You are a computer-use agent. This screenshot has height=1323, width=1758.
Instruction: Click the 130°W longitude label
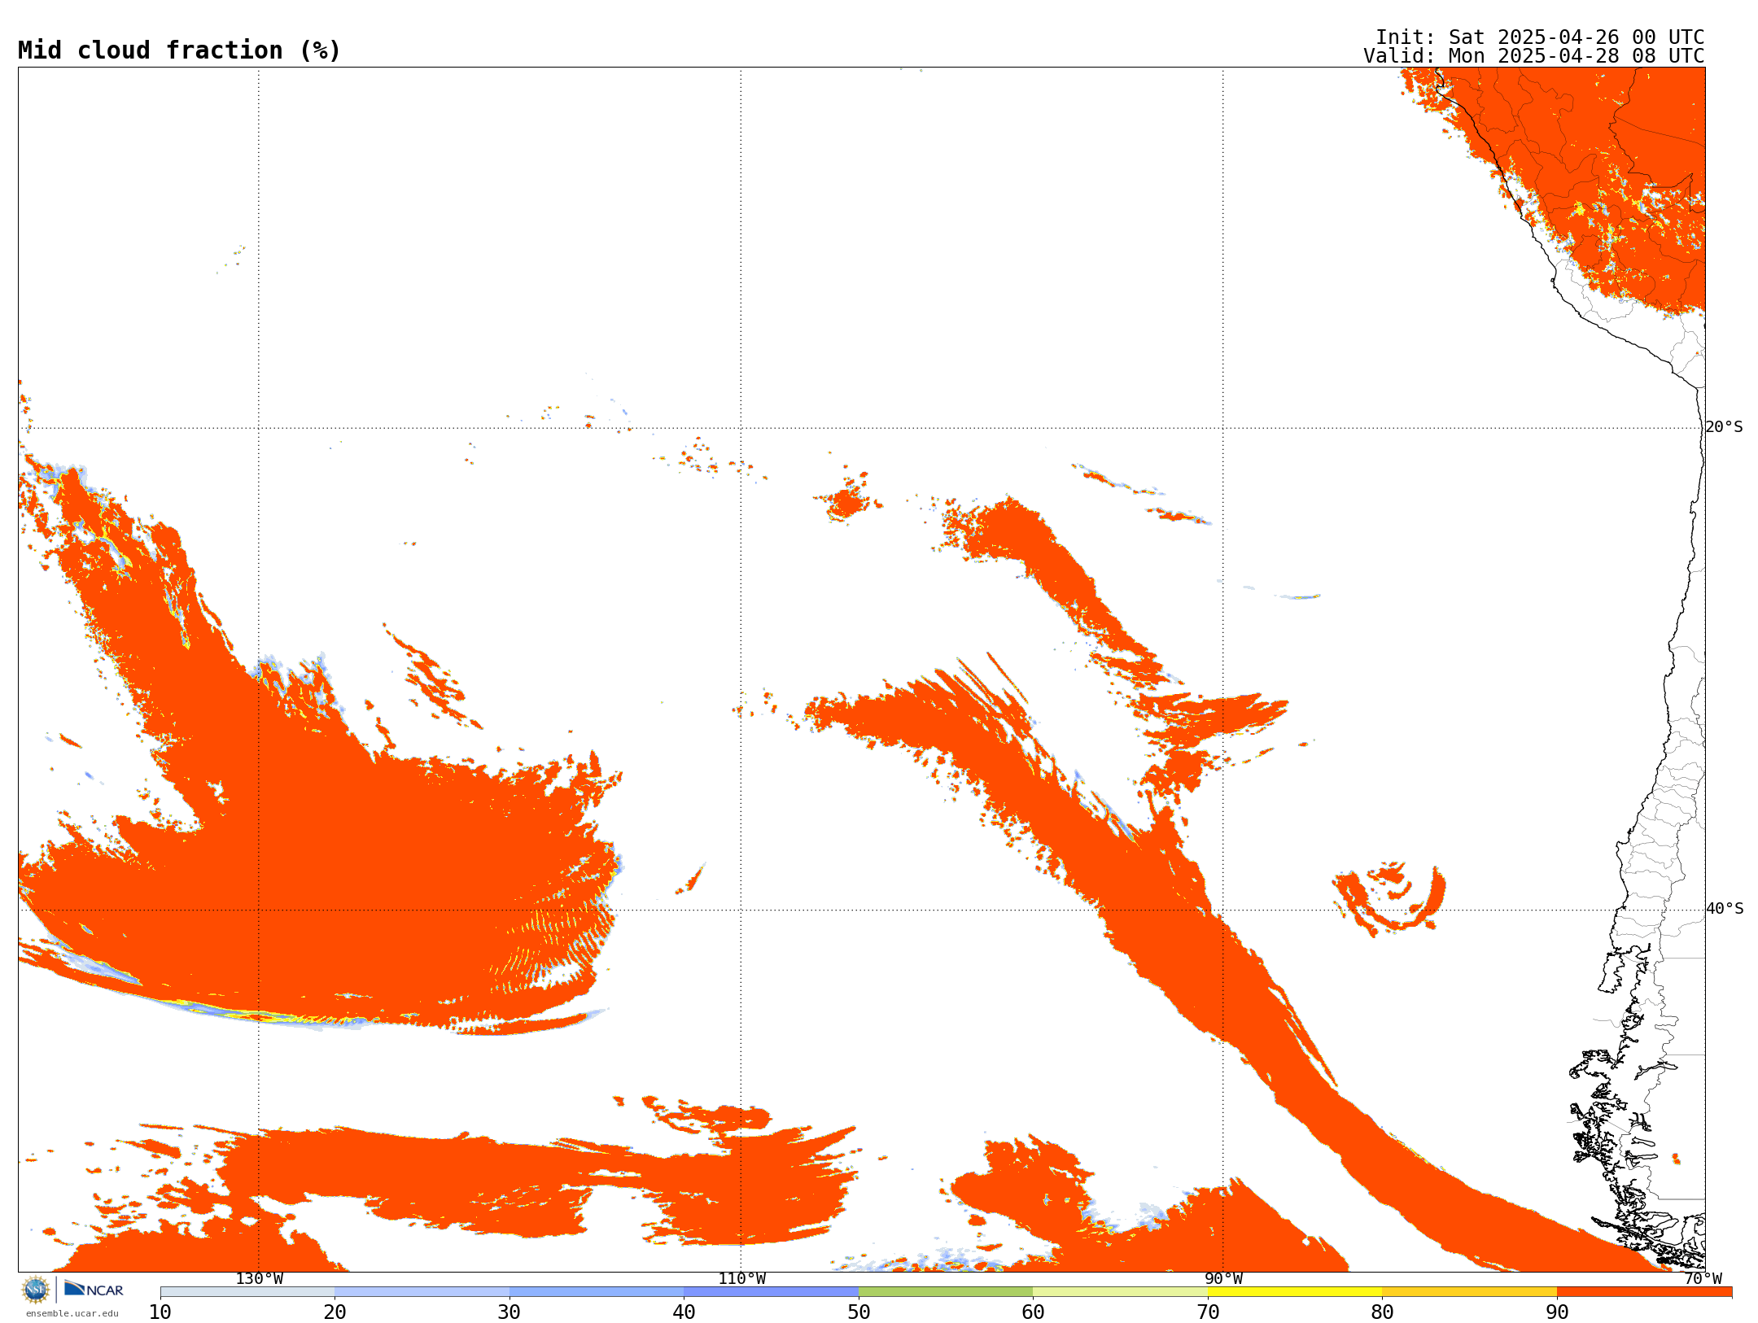(x=260, y=1279)
